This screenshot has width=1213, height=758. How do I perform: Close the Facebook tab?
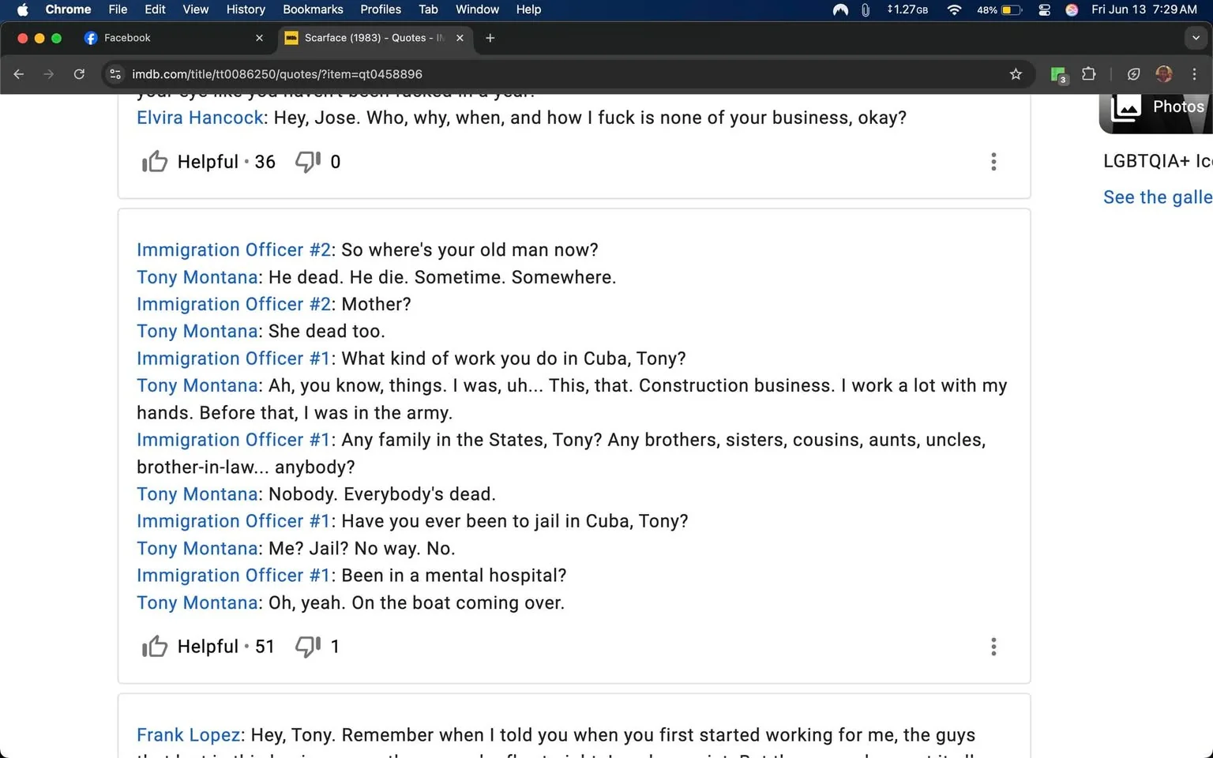point(259,38)
